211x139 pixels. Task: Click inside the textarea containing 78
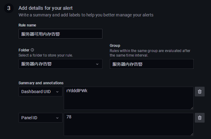coord(129,124)
